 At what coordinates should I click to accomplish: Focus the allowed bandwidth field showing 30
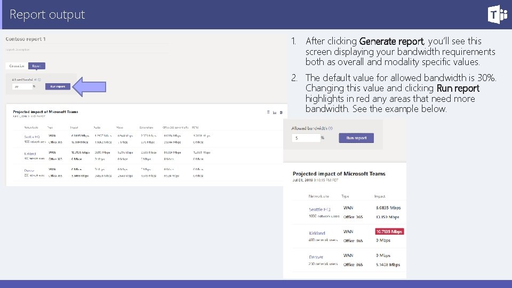[22, 86]
